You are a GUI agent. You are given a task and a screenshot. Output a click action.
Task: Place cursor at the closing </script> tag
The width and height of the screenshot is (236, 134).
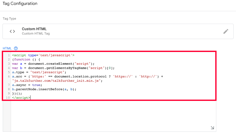pos(21,98)
